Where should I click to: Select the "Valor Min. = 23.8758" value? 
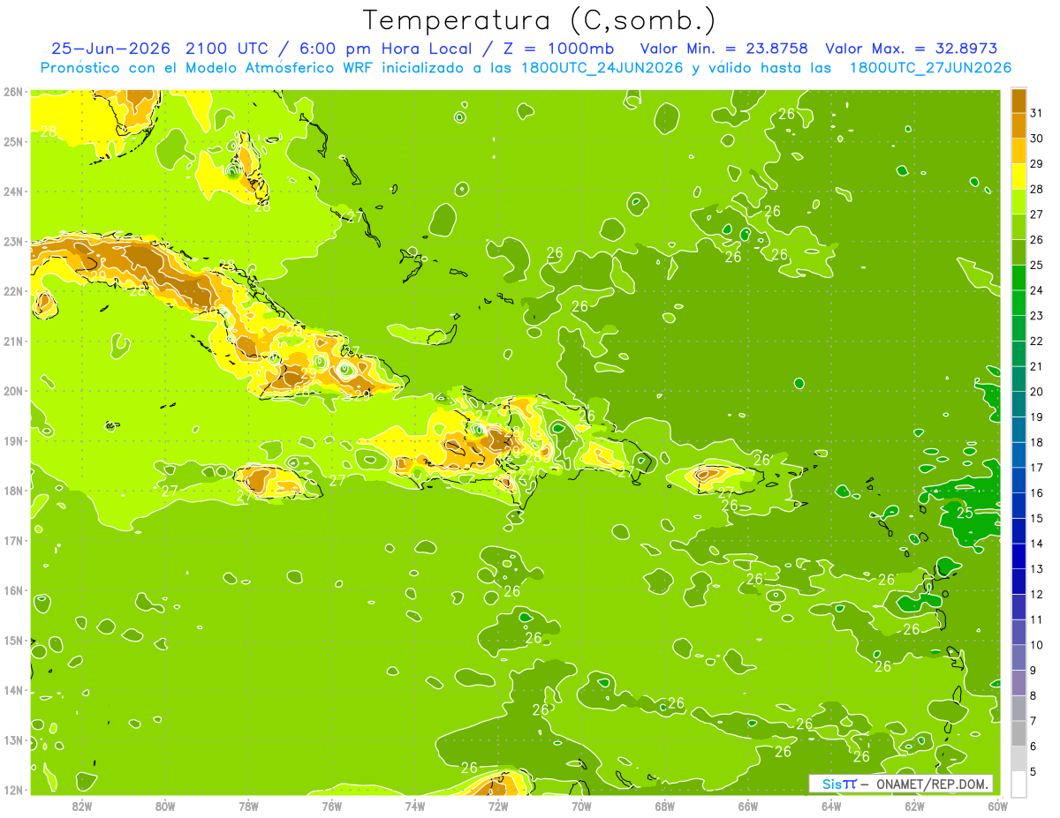pyautogui.click(x=724, y=49)
